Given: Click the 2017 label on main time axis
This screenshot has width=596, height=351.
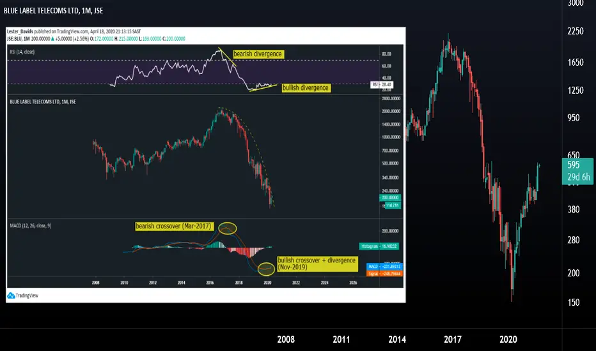Looking at the screenshot, I should point(452,340).
